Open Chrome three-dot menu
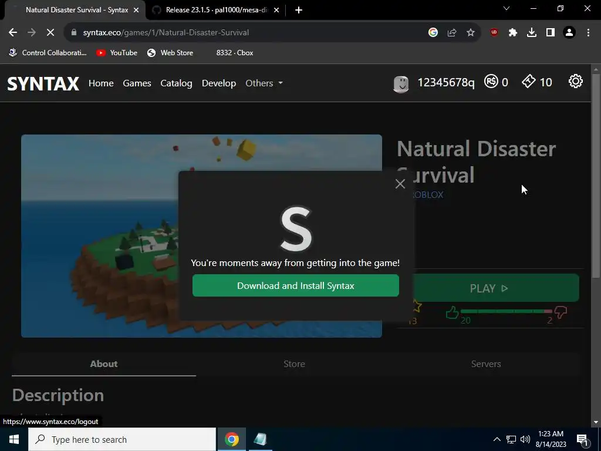 [x=588, y=33]
